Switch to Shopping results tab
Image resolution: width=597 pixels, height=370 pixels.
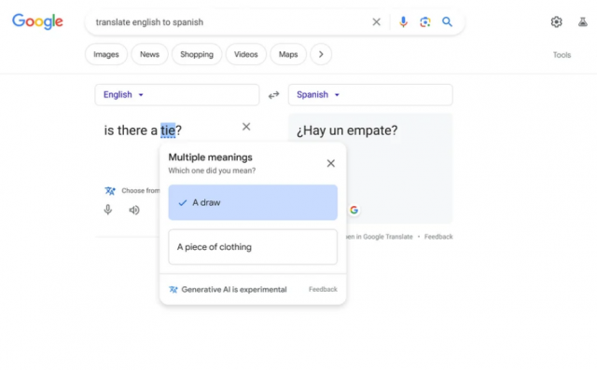tap(197, 54)
